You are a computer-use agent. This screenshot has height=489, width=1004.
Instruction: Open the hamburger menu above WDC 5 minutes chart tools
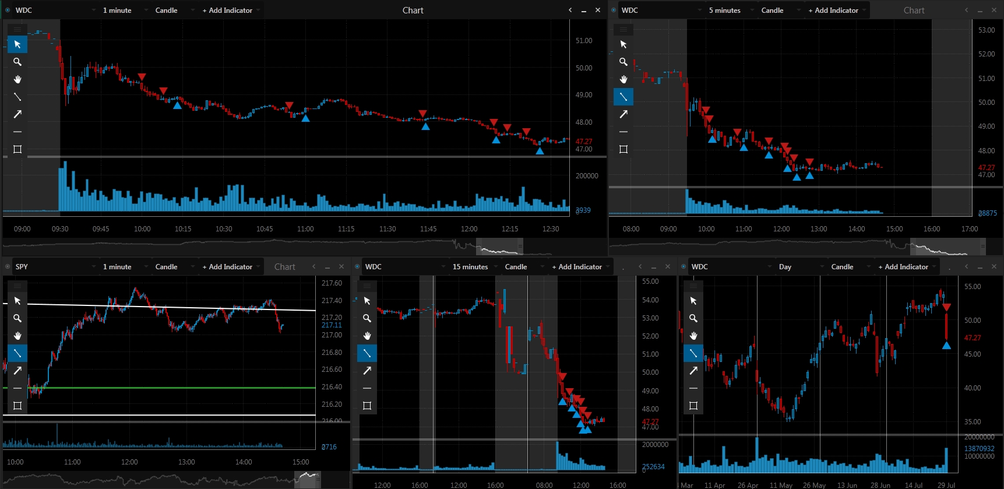[623, 29]
